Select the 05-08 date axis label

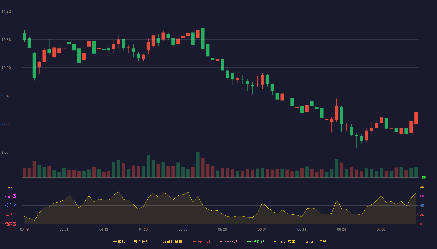183,229
